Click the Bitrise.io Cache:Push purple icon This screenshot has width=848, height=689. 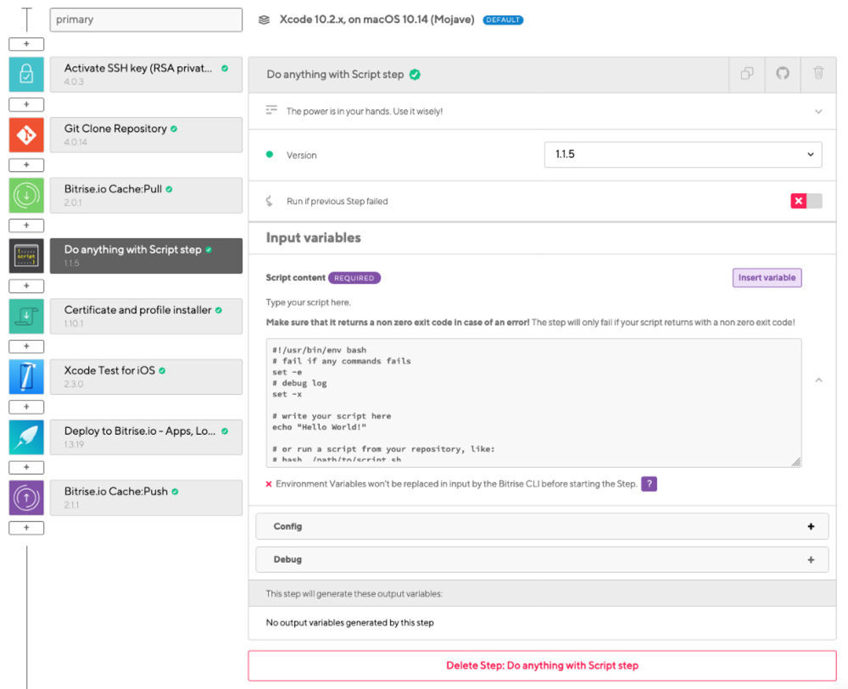(x=26, y=497)
